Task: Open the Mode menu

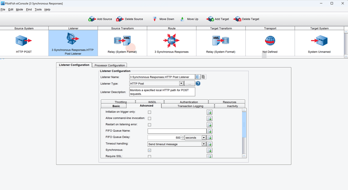Action: click(20, 9)
